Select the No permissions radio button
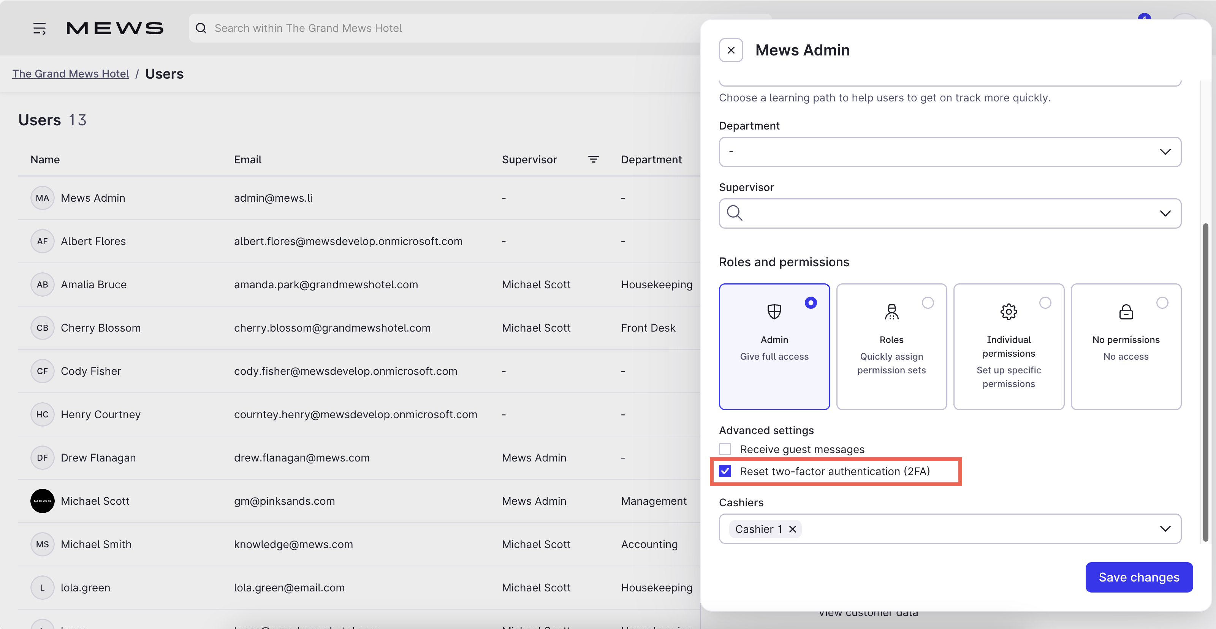The width and height of the screenshot is (1216, 629). point(1162,302)
